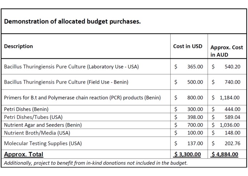Select the Nutrient Agar and Seeders (Benin) cell
Viewport: 248px width, 176px height.
pos(43,125)
